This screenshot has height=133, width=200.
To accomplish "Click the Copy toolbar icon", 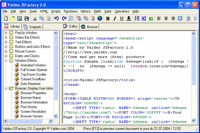I will (42, 19).
